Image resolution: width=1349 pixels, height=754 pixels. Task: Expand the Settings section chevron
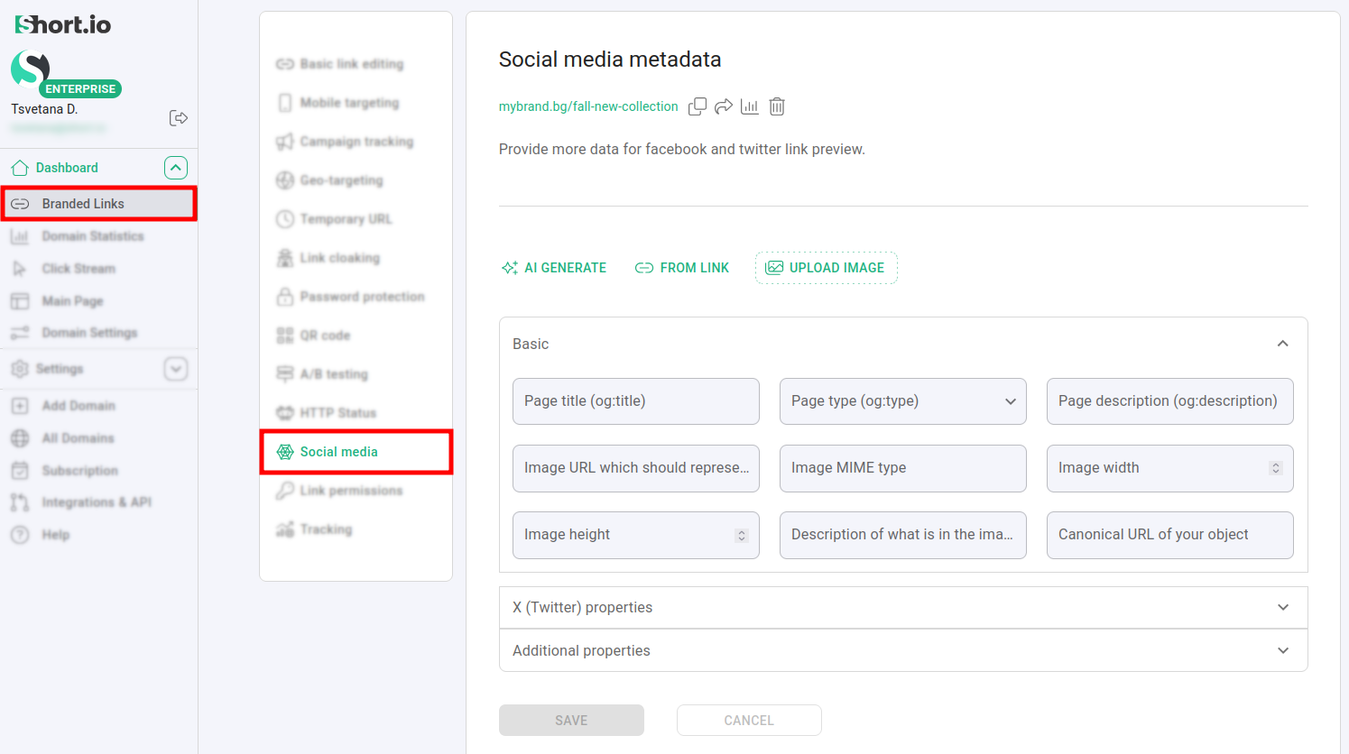(176, 368)
